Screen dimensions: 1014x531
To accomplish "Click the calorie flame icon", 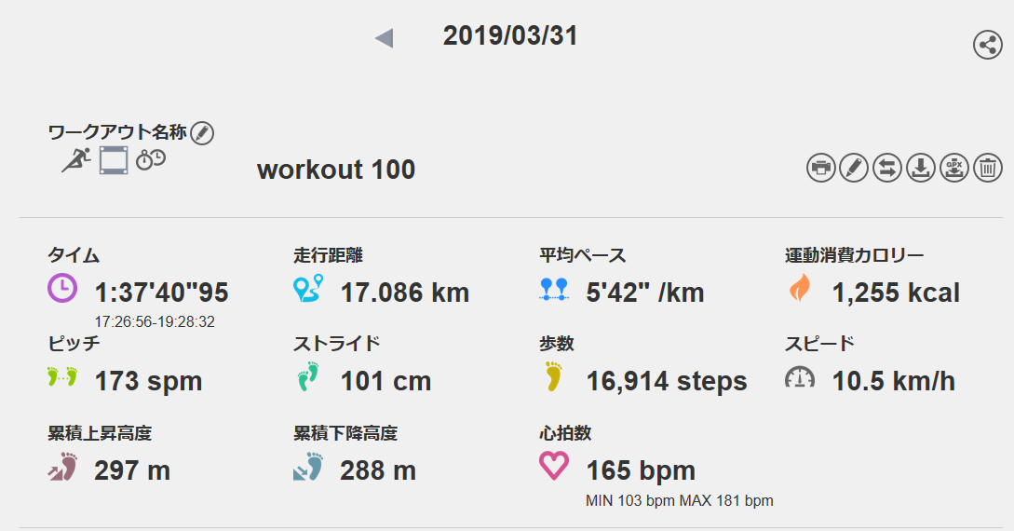I will [799, 290].
